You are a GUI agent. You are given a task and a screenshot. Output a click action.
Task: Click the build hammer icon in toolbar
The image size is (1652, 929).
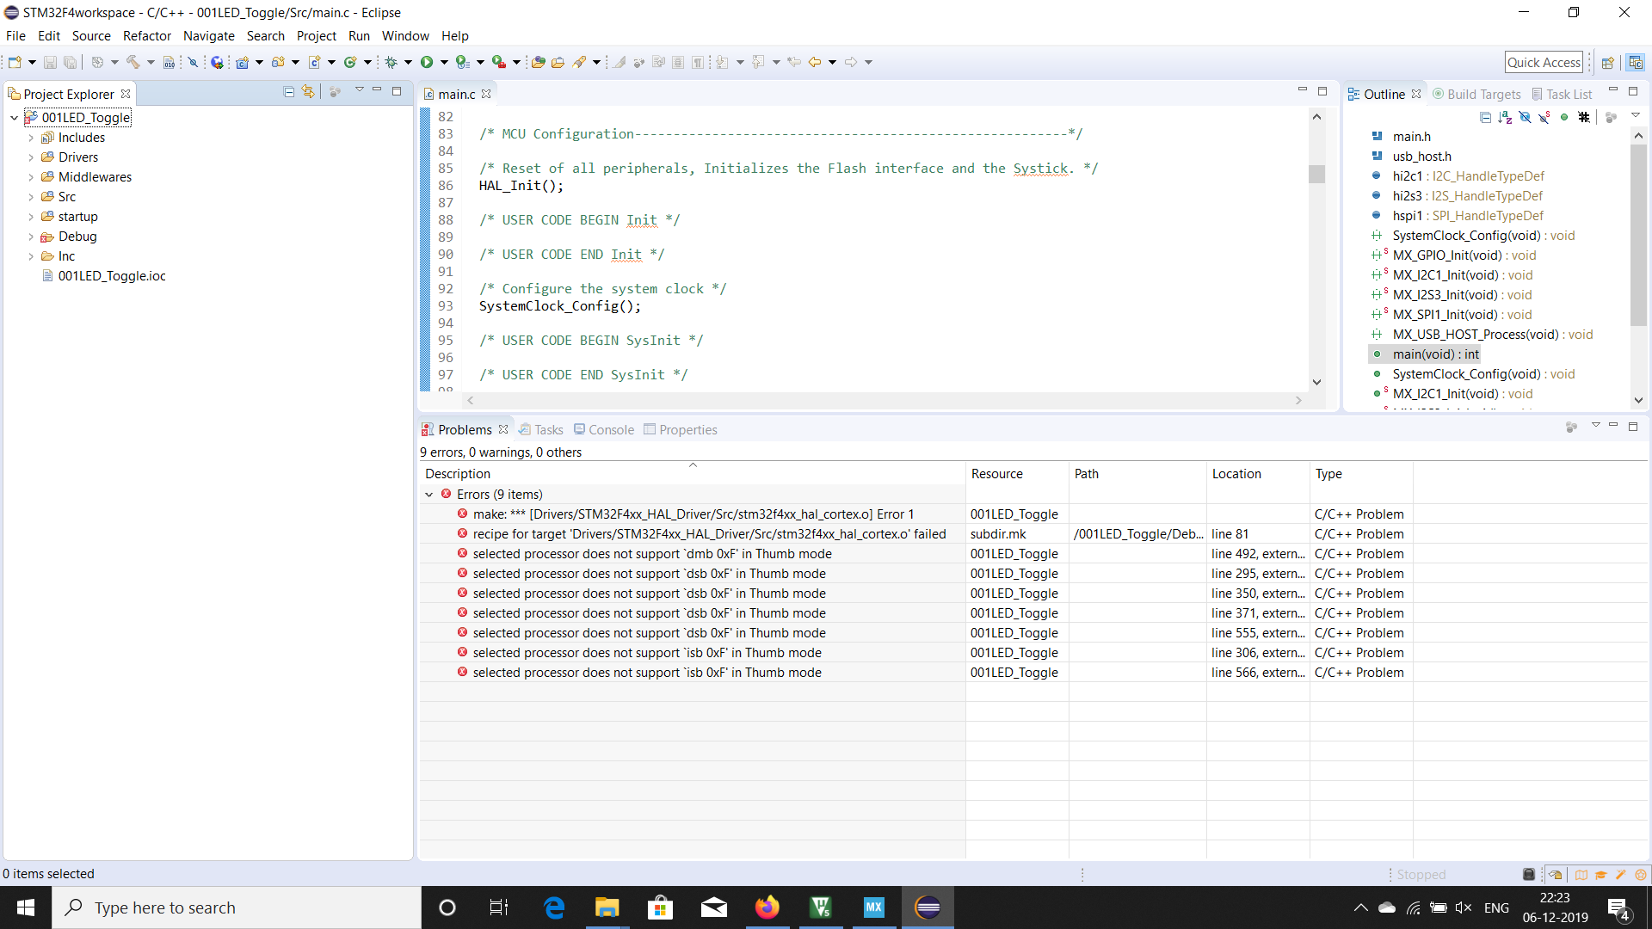133,62
